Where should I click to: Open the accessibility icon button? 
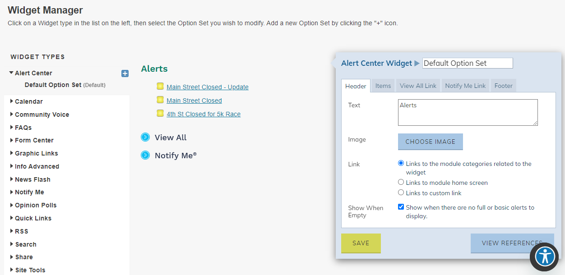546,257
